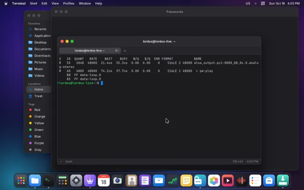Select the Green tag in sidebar
The image size is (304, 190).
click(39, 130)
